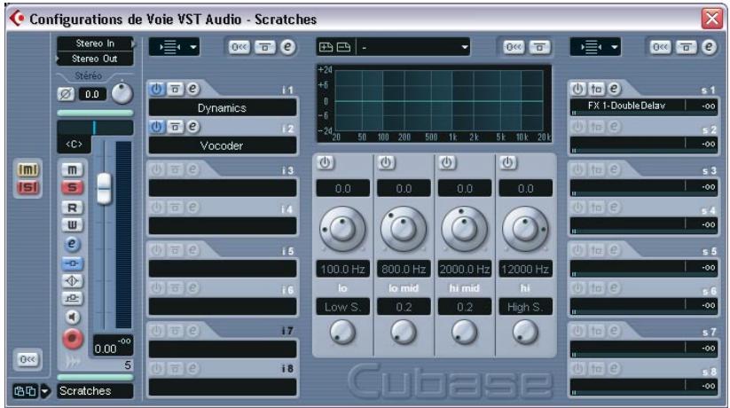
Task: Click empty insert slot i5
Action: [223, 268]
